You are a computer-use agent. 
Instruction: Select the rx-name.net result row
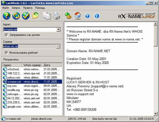(x=32, y=82)
